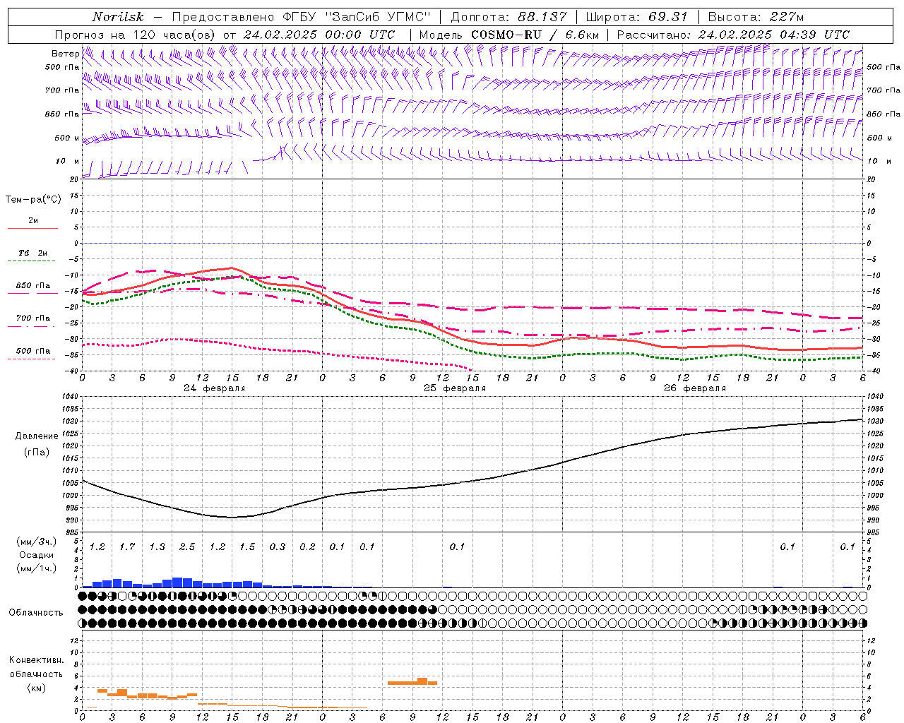Click the "Td 2м" dew point legend entry

tap(33, 253)
